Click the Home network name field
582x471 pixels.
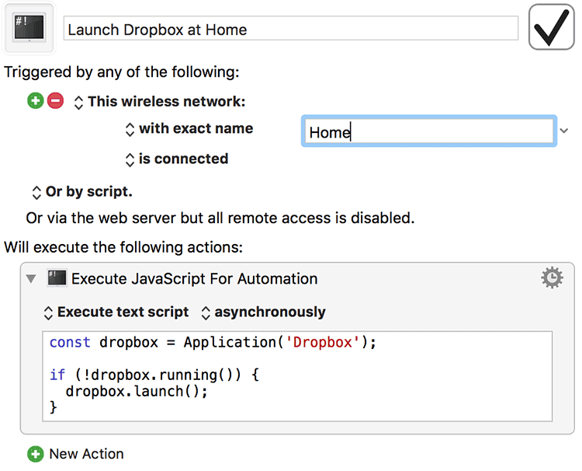click(x=428, y=131)
